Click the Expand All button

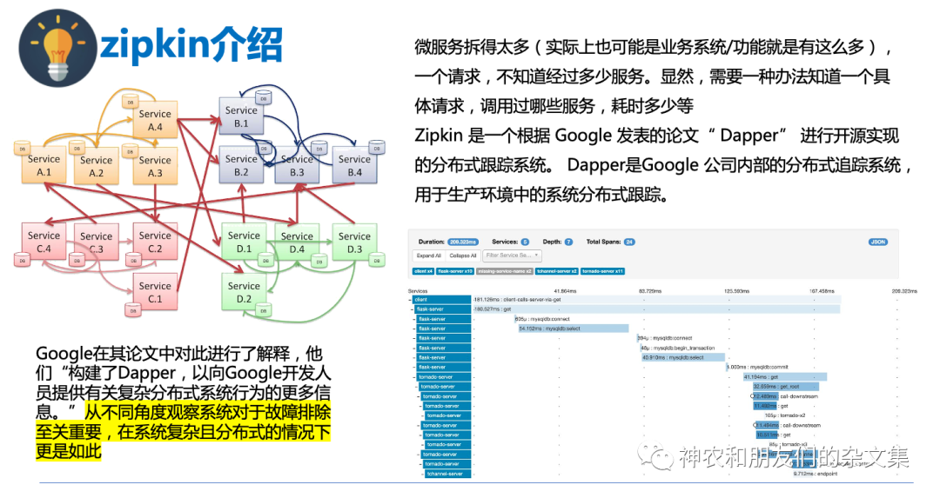pyautogui.click(x=428, y=256)
